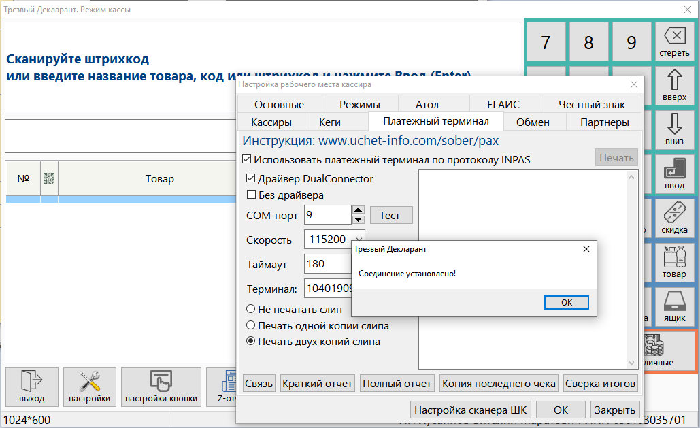Click the 'товар' product icon
This screenshot has width=700, height=428.
pos(674,263)
